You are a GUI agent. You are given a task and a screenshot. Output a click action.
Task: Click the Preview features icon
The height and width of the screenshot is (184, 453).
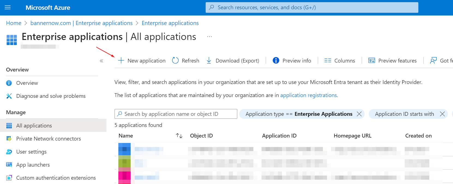tap(372, 60)
